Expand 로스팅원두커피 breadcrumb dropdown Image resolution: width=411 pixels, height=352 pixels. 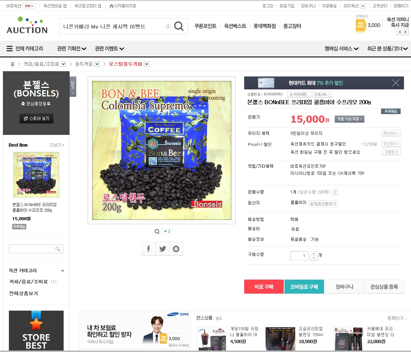147,64
